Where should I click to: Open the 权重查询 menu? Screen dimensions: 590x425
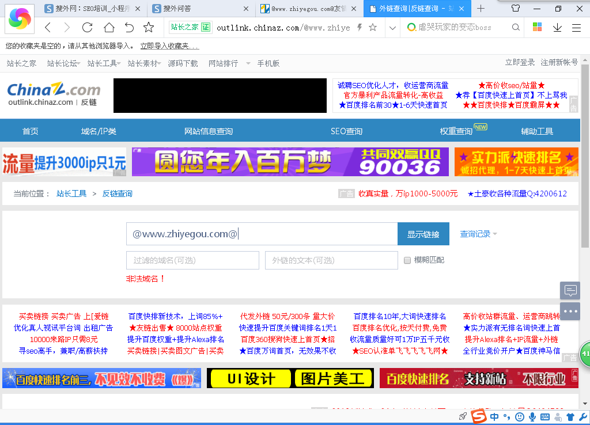tap(456, 131)
